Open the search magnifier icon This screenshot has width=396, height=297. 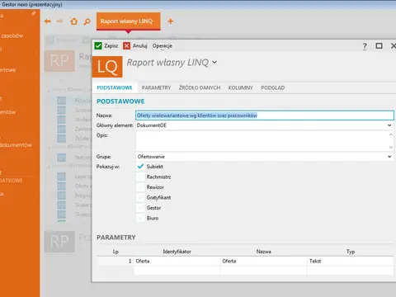(87, 21)
